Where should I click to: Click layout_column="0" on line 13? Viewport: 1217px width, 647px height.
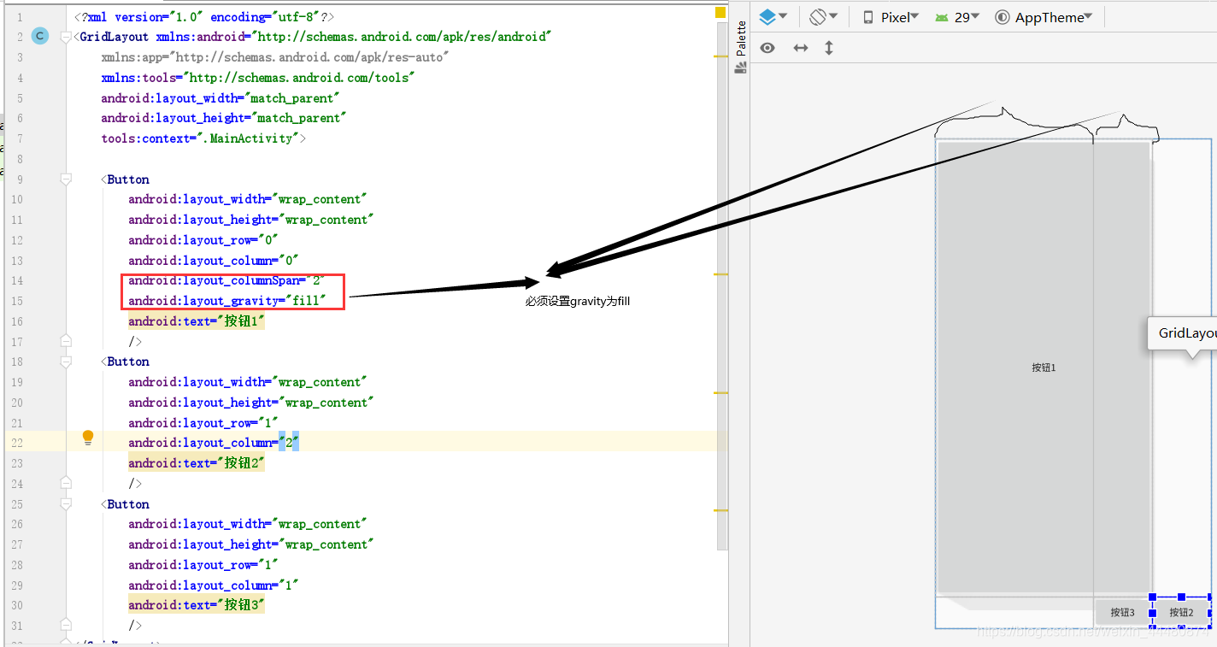pyautogui.click(x=214, y=261)
